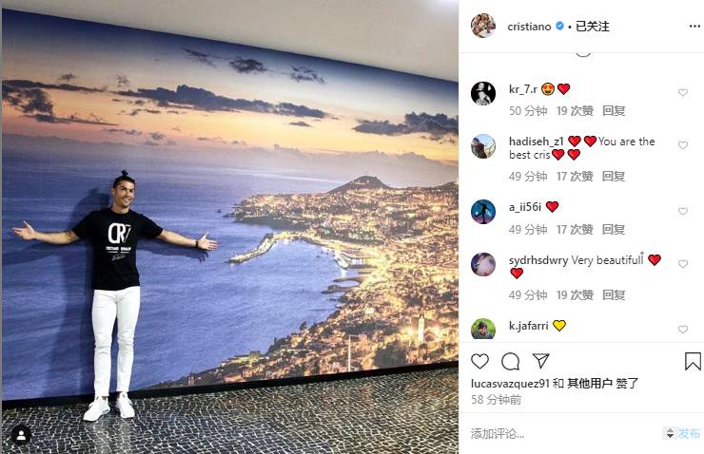Focus the 添加评论 comment field
Viewport: 704px width, 454px height.
(x=563, y=433)
